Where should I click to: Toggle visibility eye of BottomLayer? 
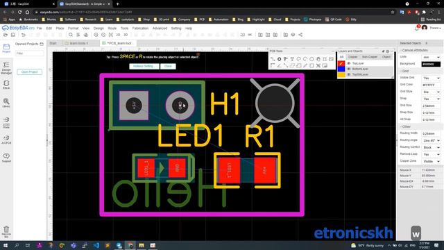point(348,69)
